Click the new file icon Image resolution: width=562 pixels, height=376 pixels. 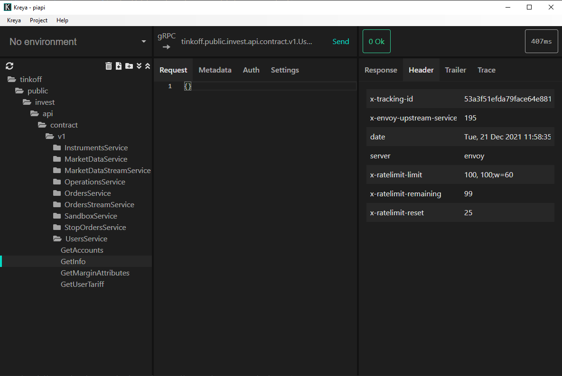(x=119, y=66)
